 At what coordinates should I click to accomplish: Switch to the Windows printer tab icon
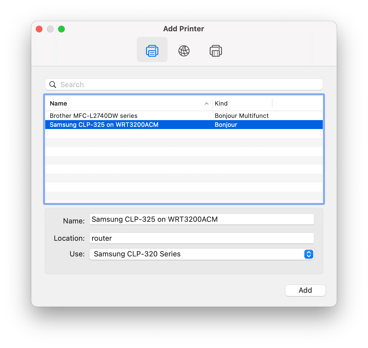point(216,51)
